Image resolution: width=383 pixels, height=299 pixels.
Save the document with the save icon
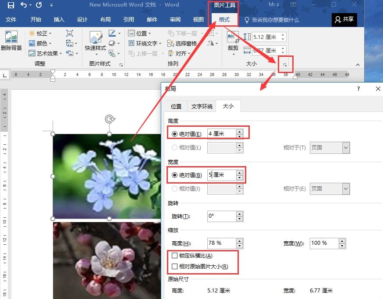click(x=11, y=5)
